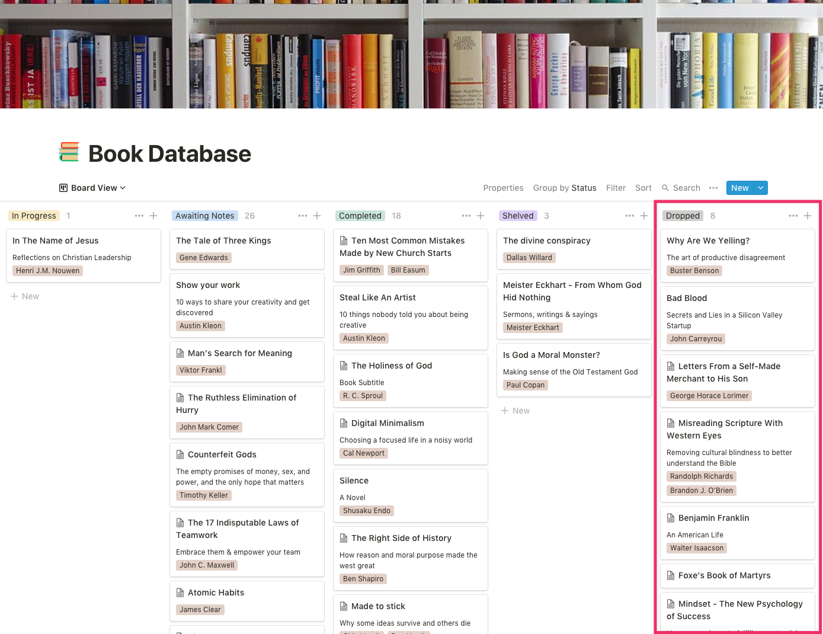This screenshot has height=634, width=823.
Task: Click the page icon on Made to stick
Action: [x=344, y=606]
